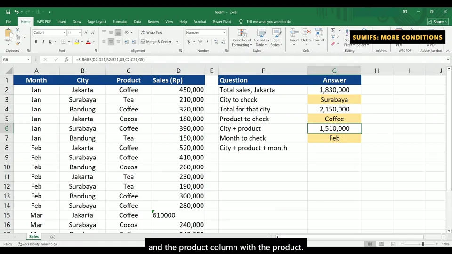This screenshot has height=254, width=452.
Task: Click the Comma Style icon
Action: [207, 42]
